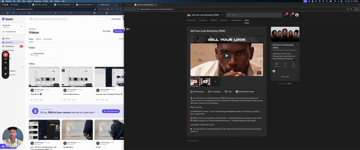360x150 pixels.
Task: Open Skool notifications bell
Action: click(291, 15)
